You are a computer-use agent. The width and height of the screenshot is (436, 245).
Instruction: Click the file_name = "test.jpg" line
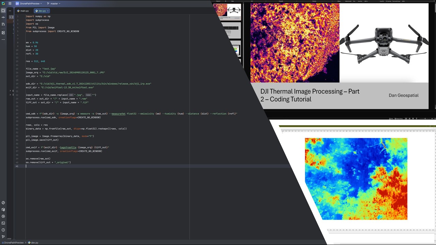point(41,69)
